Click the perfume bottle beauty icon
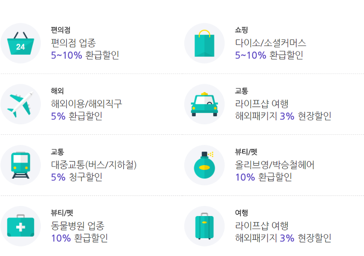Viewport: 364px width, 256px height. tap(204, 165)
